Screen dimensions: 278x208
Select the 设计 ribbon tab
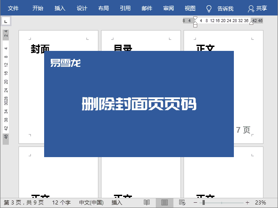coord(82,8)
